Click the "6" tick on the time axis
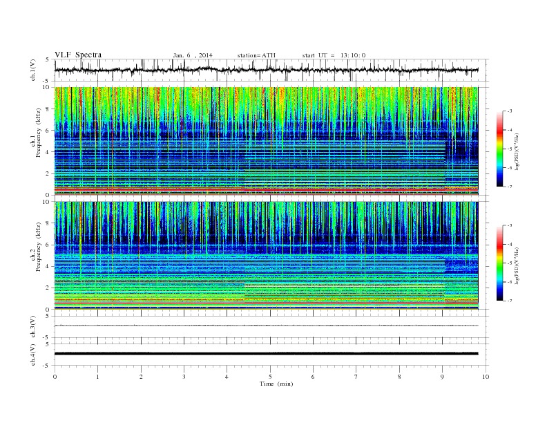 pyautogui.click(x=313, y=377)
